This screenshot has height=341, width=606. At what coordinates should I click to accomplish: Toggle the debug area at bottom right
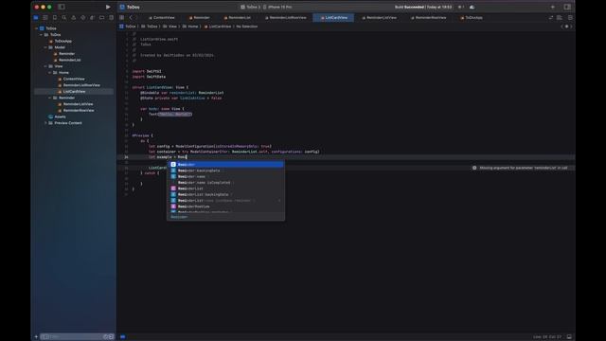tap(569, 337)
